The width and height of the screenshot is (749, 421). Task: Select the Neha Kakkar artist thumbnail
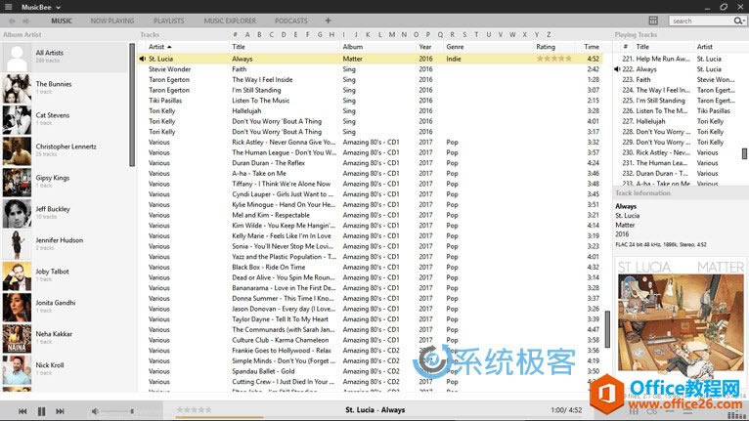click(17, 338)
